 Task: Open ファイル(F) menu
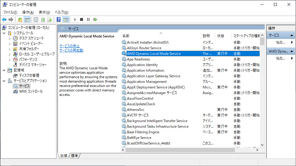pyautogui.click(x=10, y=12)
